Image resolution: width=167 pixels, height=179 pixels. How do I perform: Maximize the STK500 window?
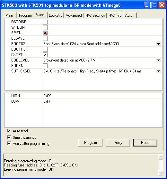(154, 5)
